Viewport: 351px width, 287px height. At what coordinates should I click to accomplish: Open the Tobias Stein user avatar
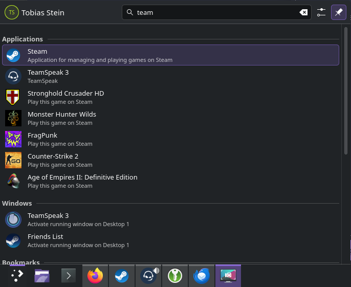11,12
